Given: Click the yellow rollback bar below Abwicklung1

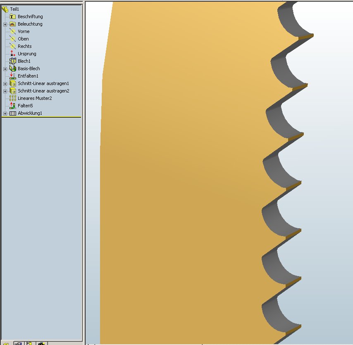Looking at the screenshot, I should coord(41,117).
